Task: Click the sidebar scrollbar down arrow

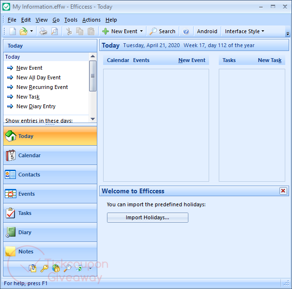Action: click(93, 119)
